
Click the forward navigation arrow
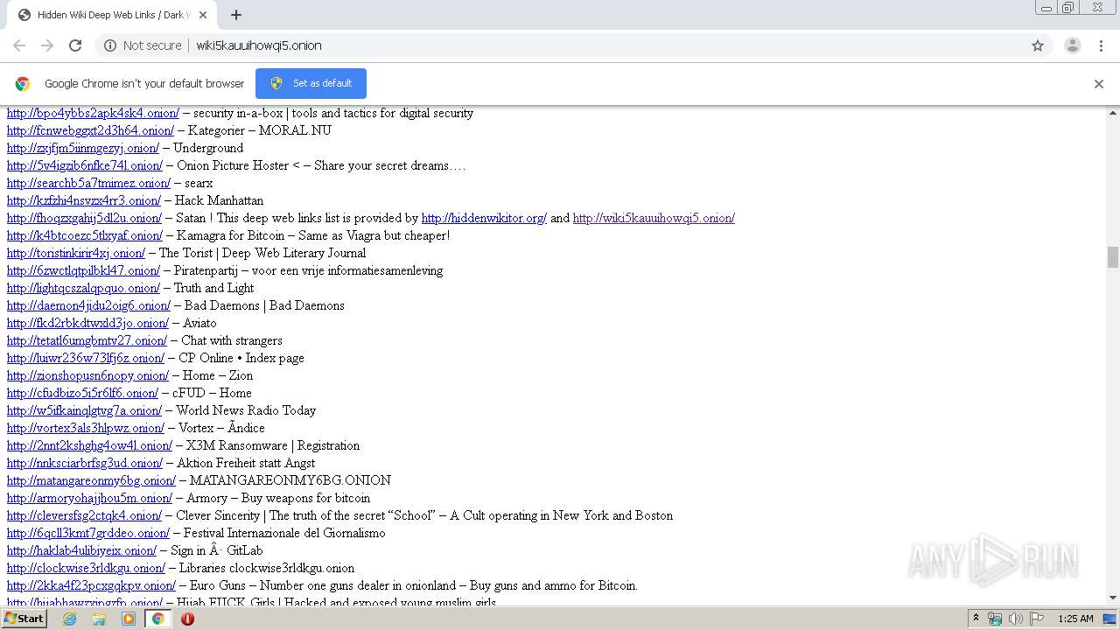pyautogui.click(x=47, y=45)
